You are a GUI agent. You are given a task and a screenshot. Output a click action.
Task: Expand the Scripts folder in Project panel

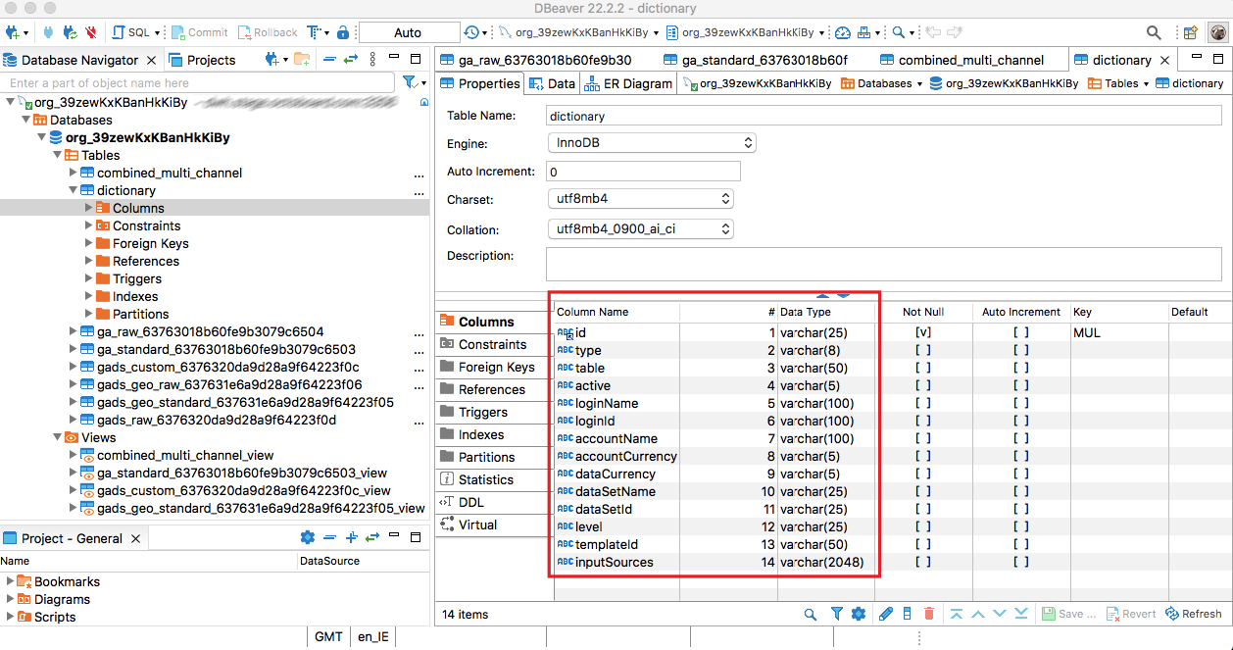10,617
